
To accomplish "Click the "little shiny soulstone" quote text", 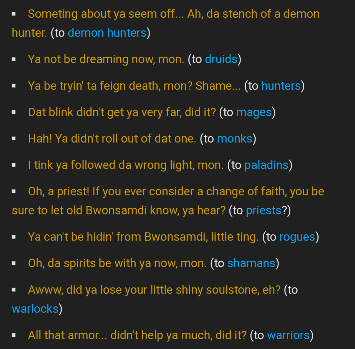I will coord(154,290).
